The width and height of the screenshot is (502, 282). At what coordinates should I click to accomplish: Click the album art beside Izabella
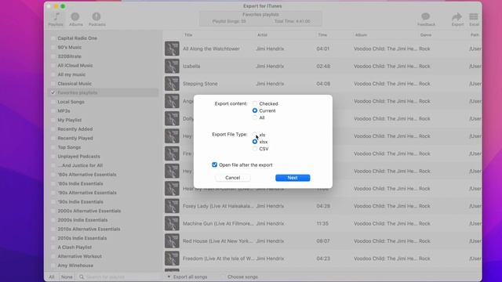(172, 66)
